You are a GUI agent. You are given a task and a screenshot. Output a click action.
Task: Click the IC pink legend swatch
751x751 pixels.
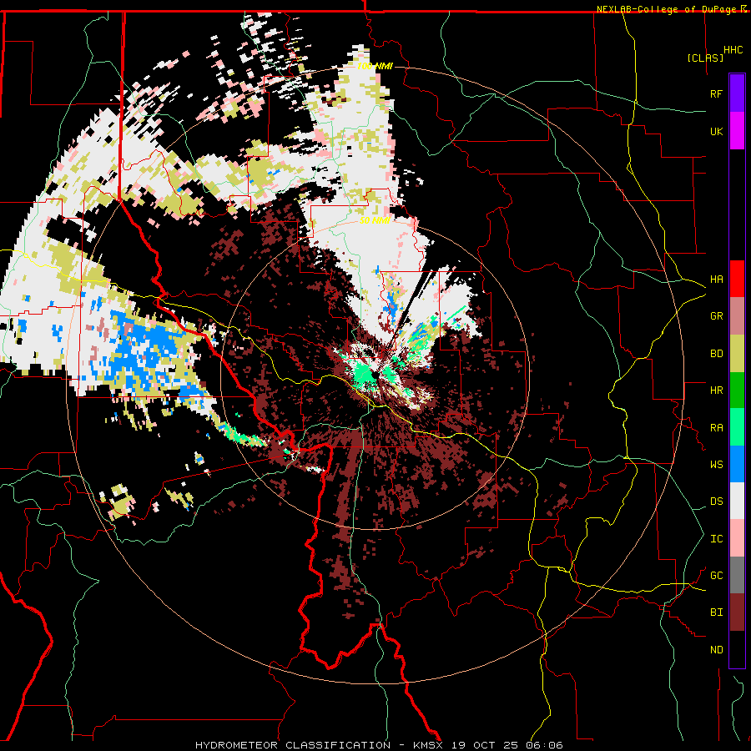click(x=737, y=538)
